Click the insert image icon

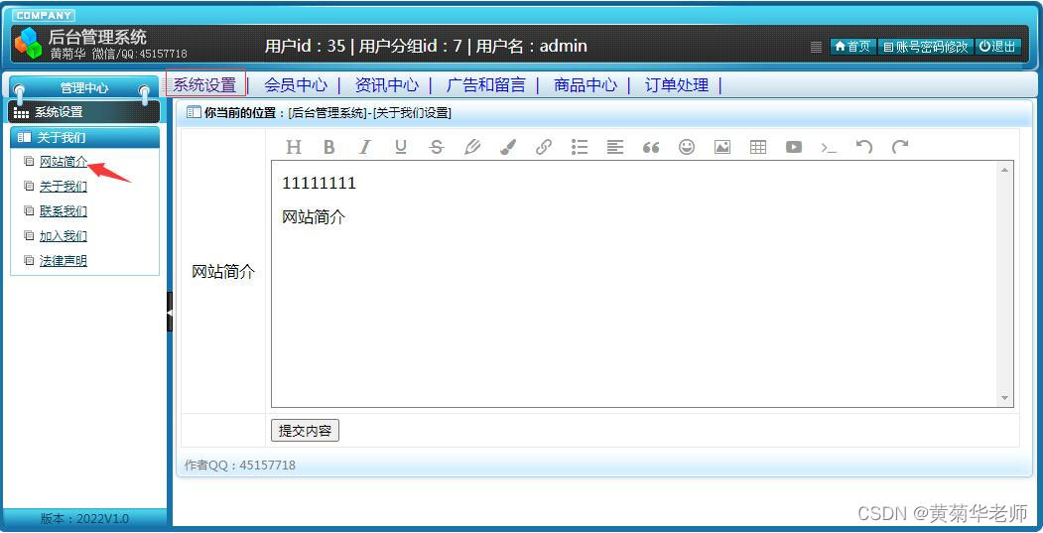click(722, 147)
